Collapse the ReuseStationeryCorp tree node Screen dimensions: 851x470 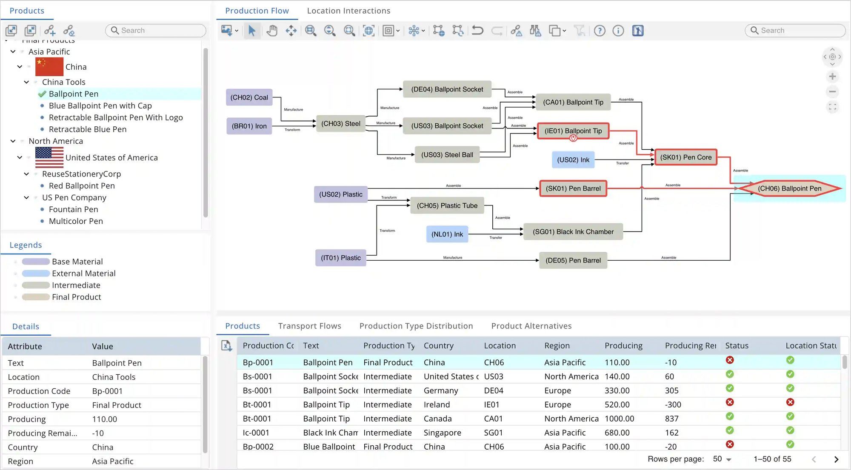pos(26,174)
